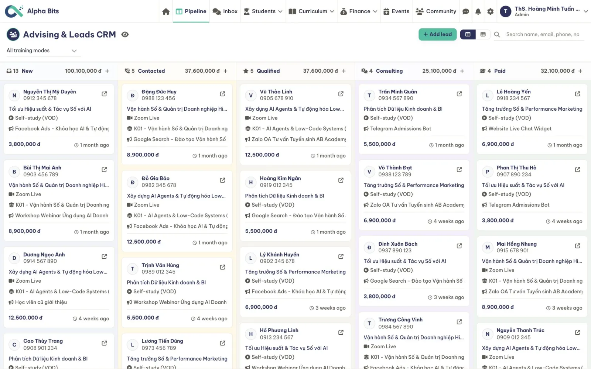
Task: Open the notifications bell
Action: [x=478, y=11]
